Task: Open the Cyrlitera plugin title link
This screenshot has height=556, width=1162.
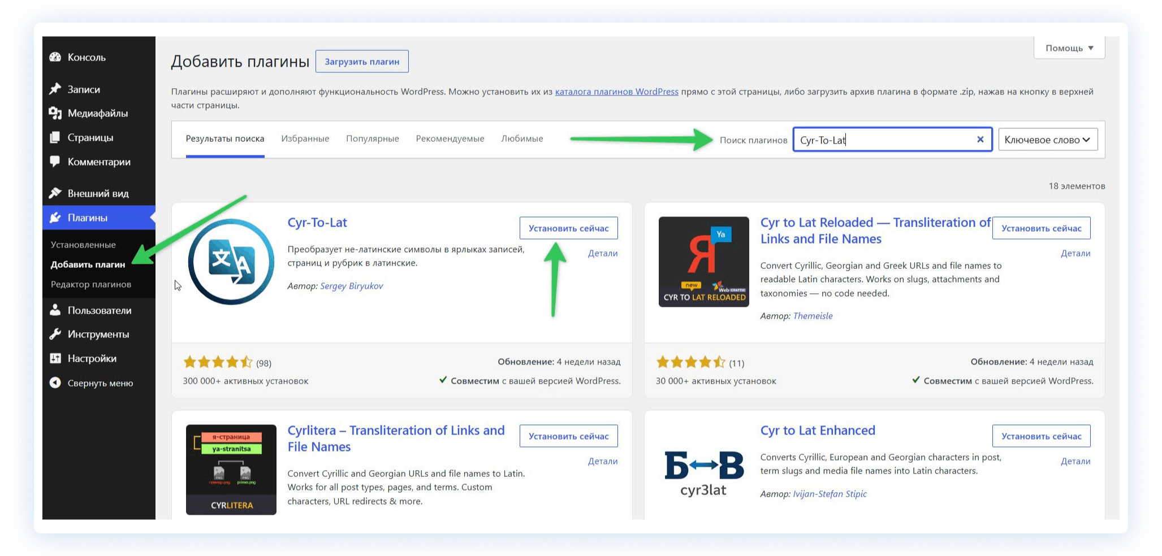Action: coord(396,438)
